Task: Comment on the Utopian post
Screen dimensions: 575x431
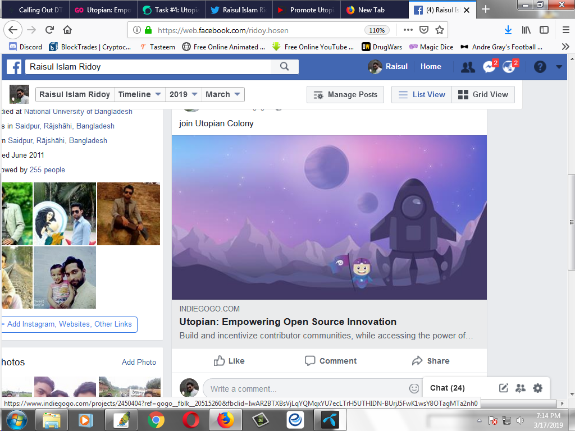Action: [x=330, y=361]
